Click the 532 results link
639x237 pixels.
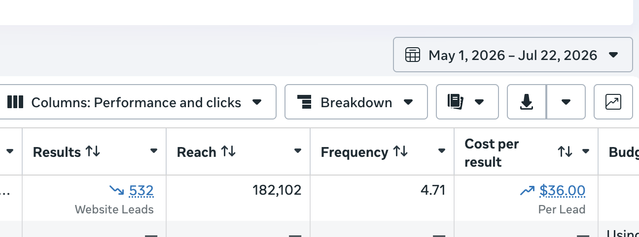[x=142, y=190]
